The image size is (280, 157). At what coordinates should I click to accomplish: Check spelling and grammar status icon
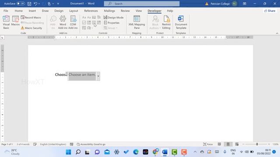click(x=35, y=144)
